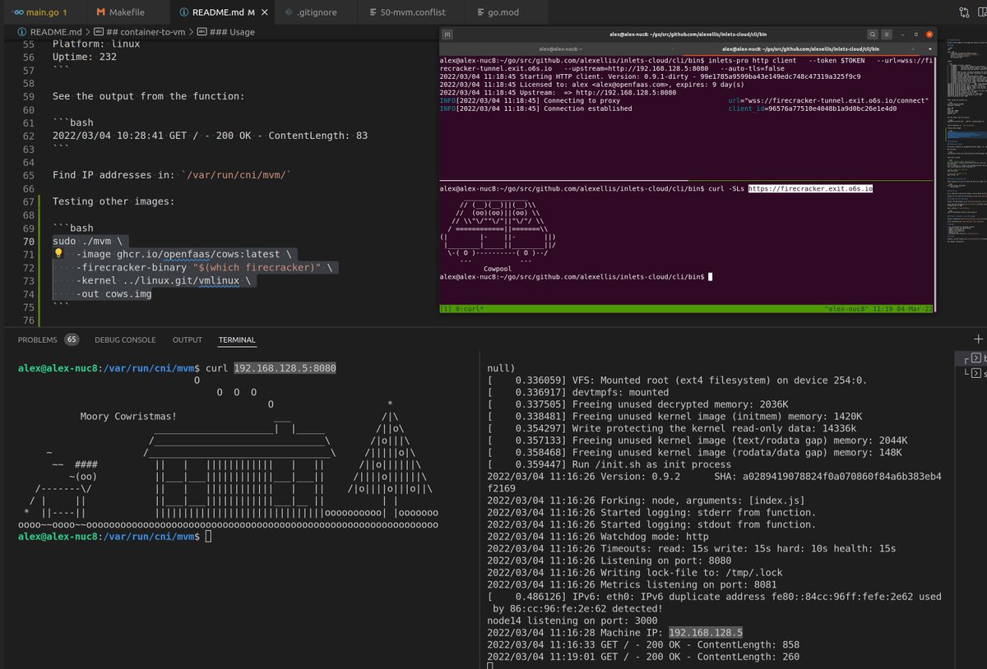
Task: Click highlighted Machine IP 192.168.128.5
Action: [706, 632]
